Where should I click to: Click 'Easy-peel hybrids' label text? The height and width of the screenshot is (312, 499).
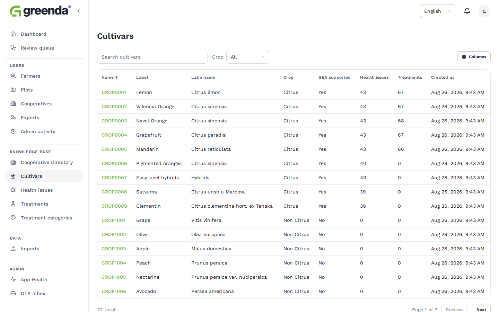click(x=158, y=177)
